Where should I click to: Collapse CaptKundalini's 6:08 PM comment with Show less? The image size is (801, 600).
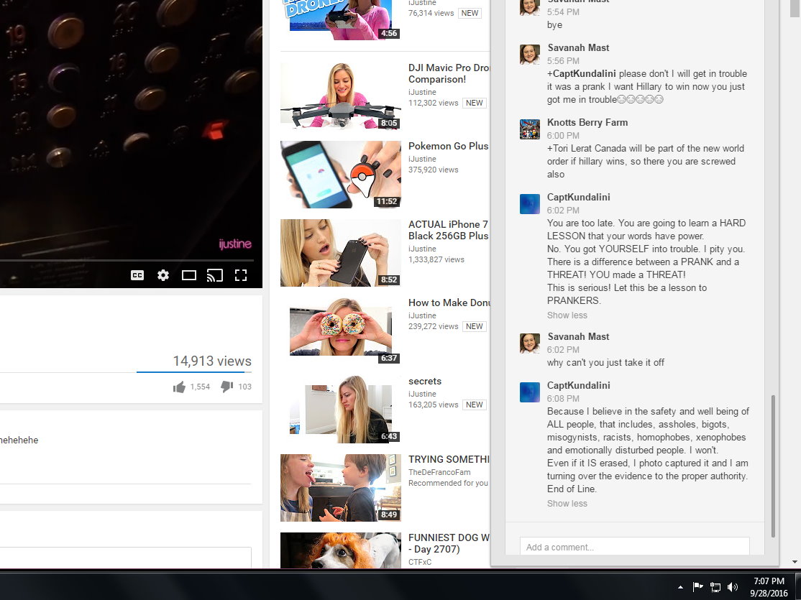567,504
